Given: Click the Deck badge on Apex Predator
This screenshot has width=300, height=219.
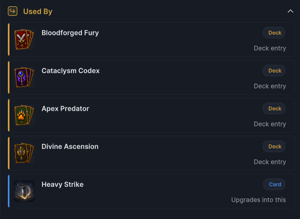Looking at the screenshot, I should click(274, 108).
